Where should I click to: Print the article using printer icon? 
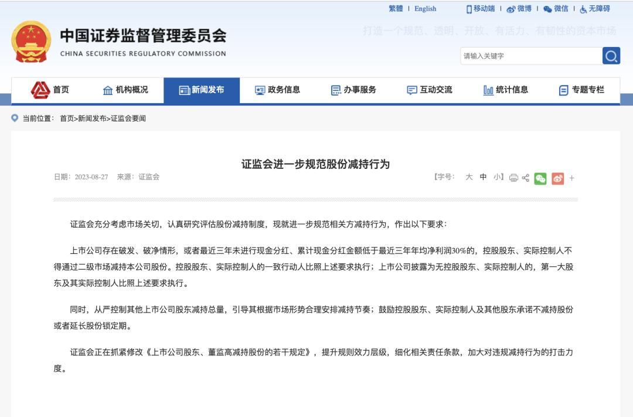(513, 178)
